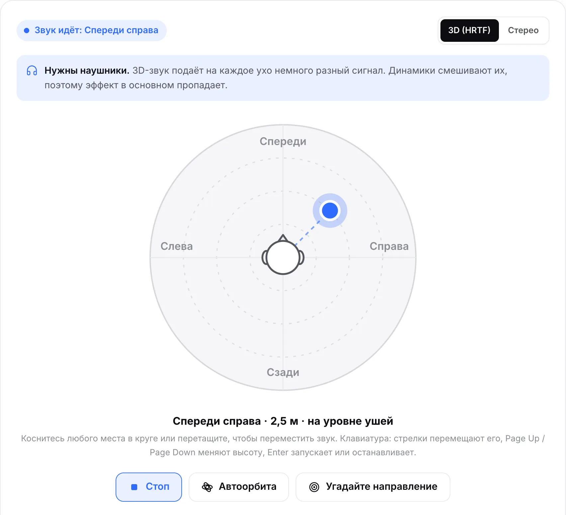Click the bold text Нужны наушники.
The height and width of the screenshot is (515, 566).
tap(87, 71)
